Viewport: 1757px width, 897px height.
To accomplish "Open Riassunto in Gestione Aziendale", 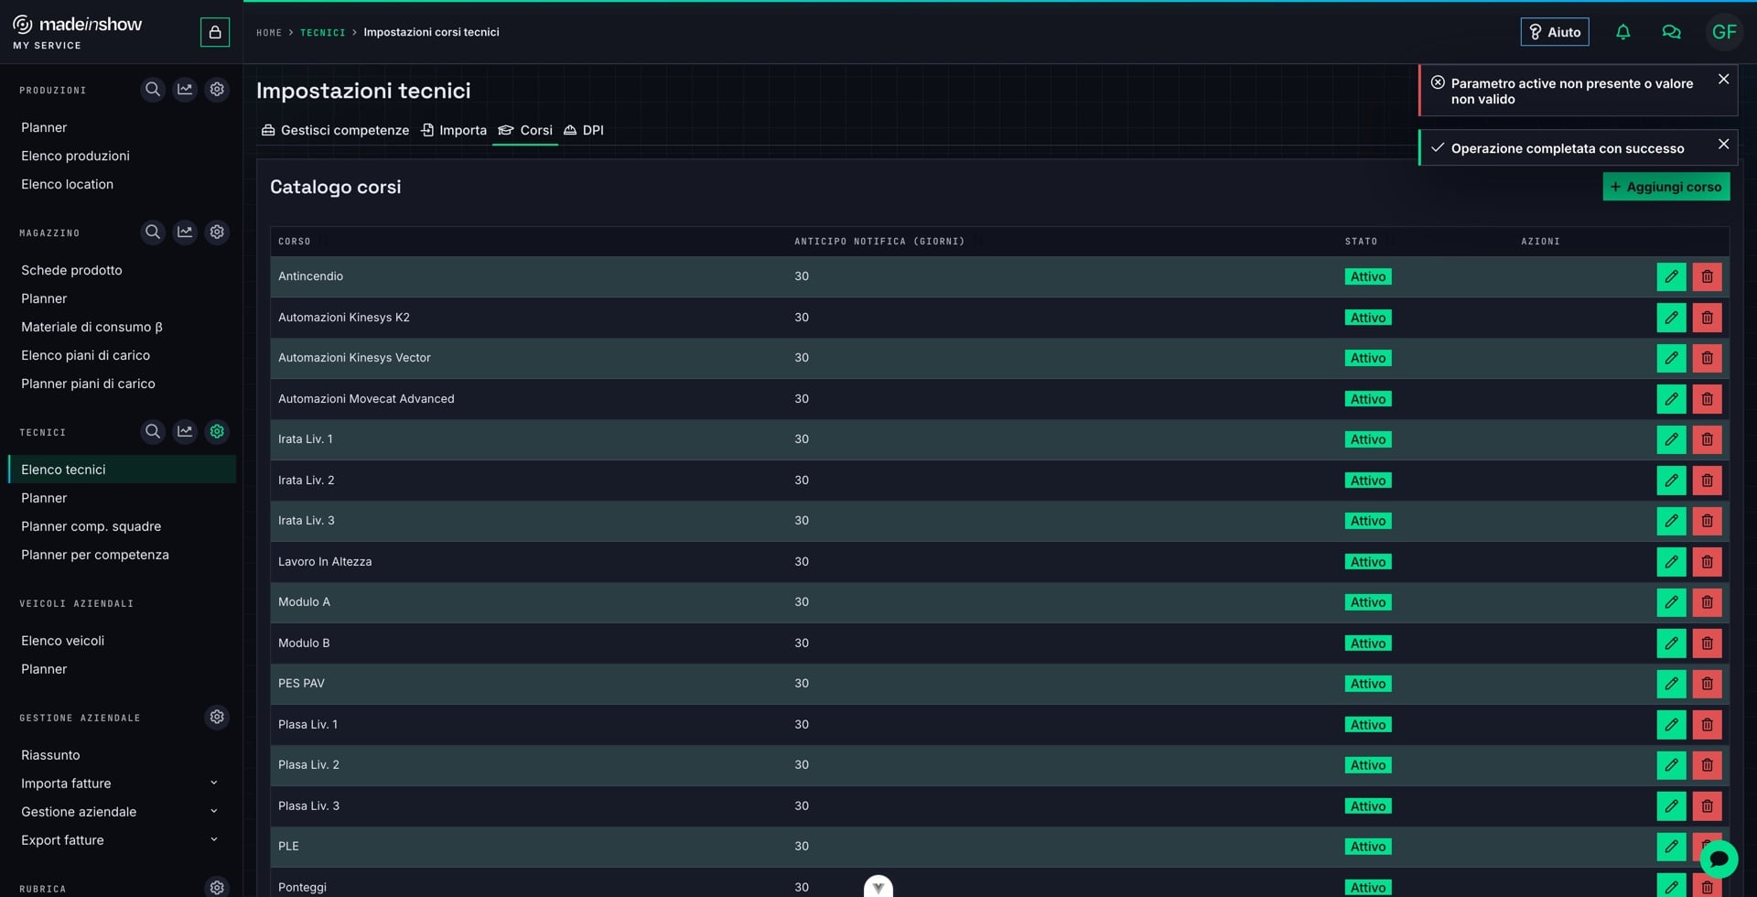I will (50, 755).
